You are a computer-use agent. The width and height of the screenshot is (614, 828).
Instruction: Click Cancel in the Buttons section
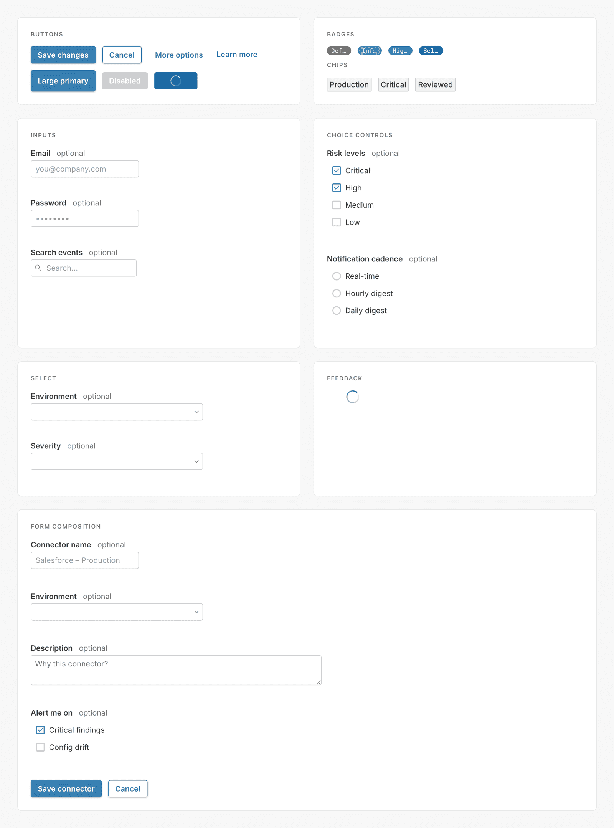pos(122,55)
